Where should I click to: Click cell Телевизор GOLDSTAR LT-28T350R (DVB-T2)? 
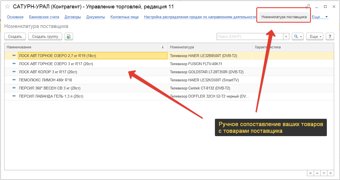coord(210,72)
